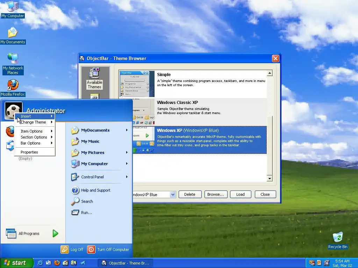This screenshot has height=268, width=358.
Task: Click the "Help and Support" text
Action: coord(96,190)
